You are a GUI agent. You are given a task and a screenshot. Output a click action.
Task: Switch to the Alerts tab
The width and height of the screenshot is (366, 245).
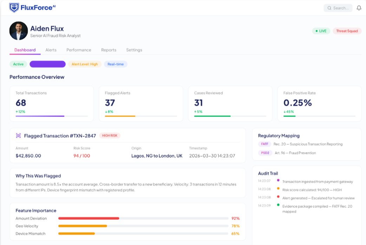[51, 50]
